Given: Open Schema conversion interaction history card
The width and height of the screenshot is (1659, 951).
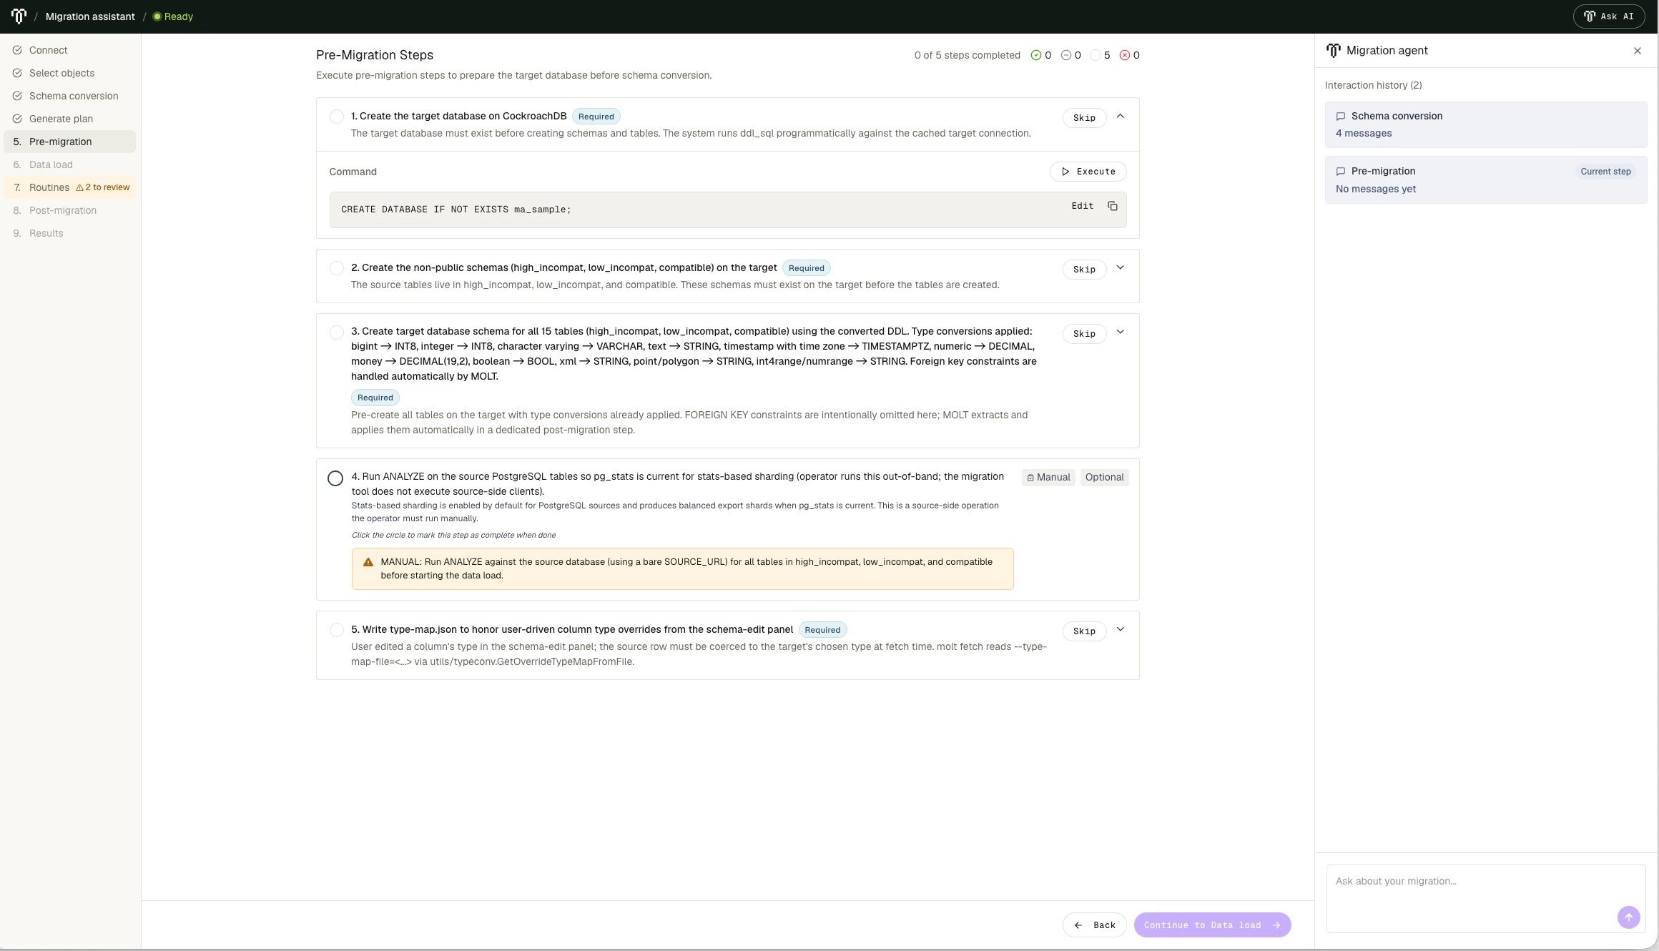Looking at the screenshot, I should [x=1485, y=124].
